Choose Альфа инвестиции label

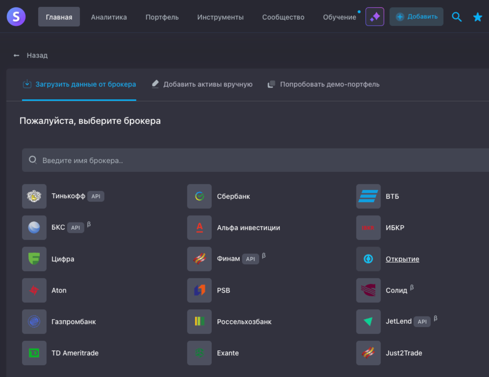[x=248, y=228]
